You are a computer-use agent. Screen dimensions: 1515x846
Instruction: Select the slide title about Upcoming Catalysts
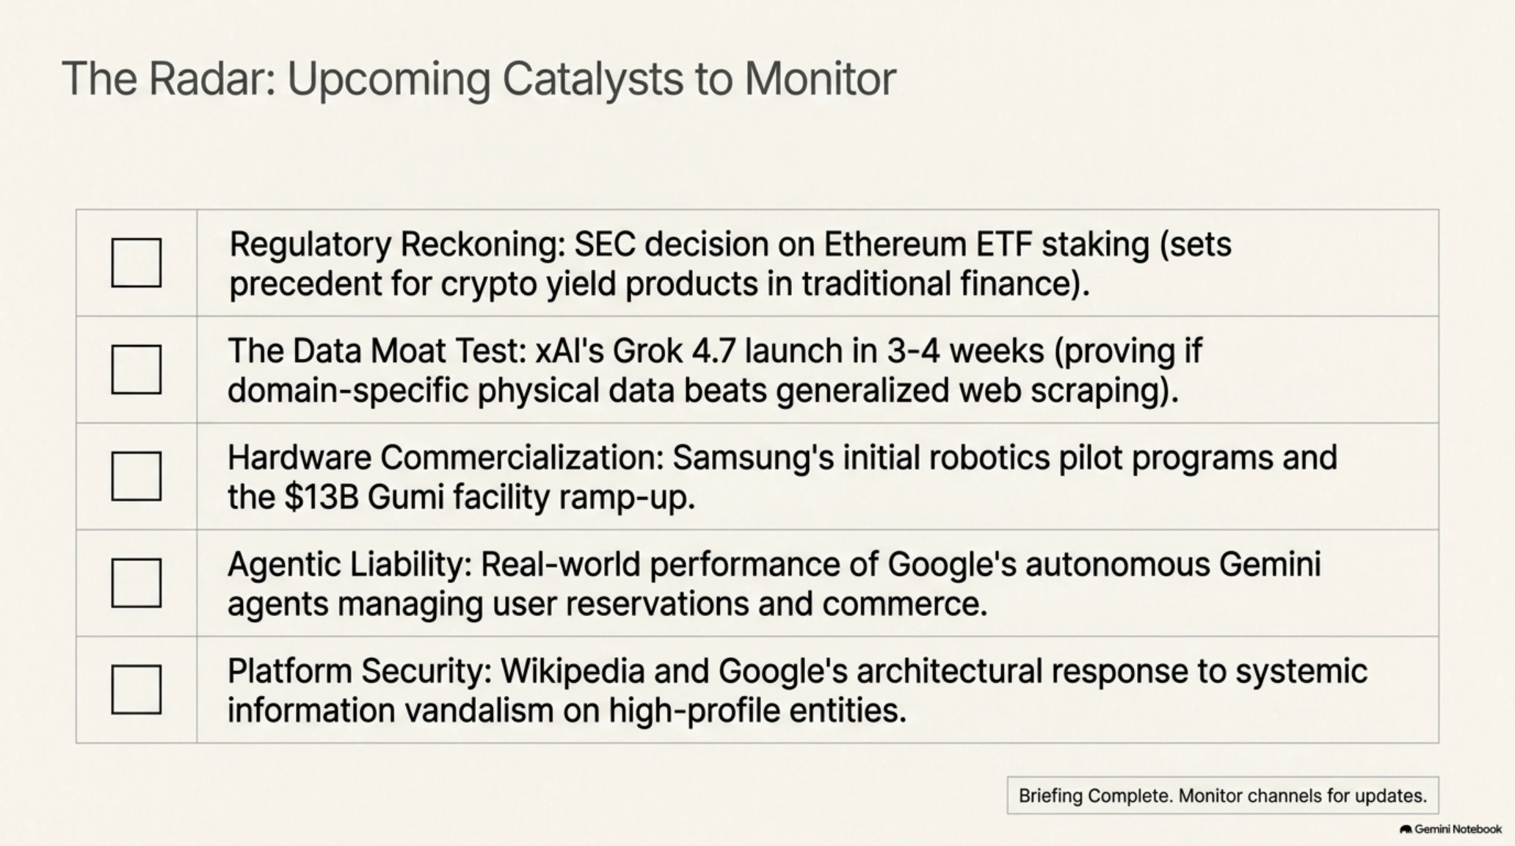coord(479,79)
